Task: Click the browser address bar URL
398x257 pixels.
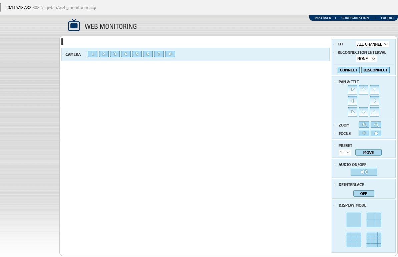Action: click(x=51, y=7)
